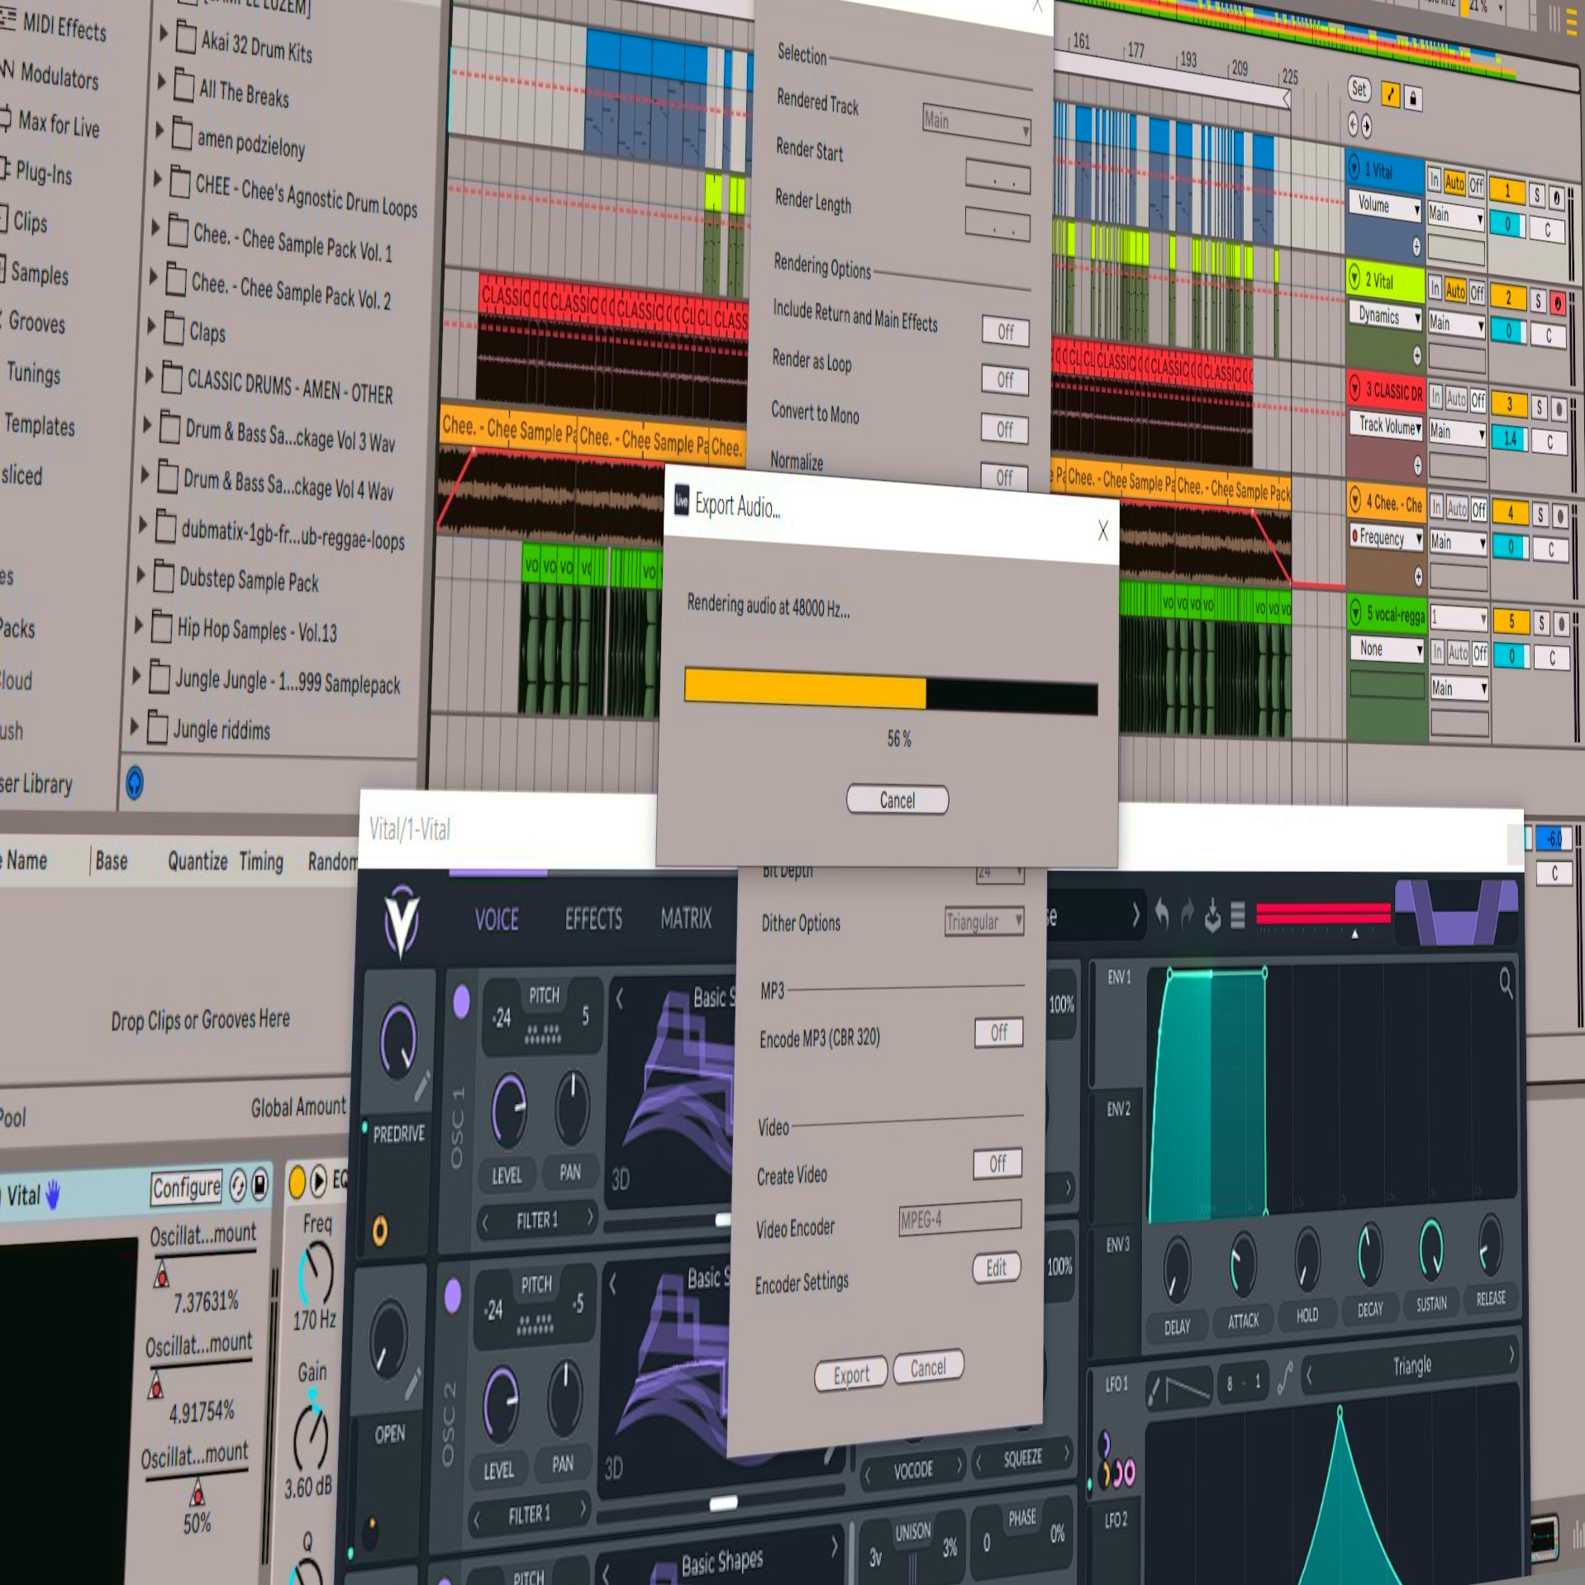Enable Encode MP3 (CBR 320) toggle
The image size is (1585, 1585).
pyautogui.click(x=998, y=1032)
